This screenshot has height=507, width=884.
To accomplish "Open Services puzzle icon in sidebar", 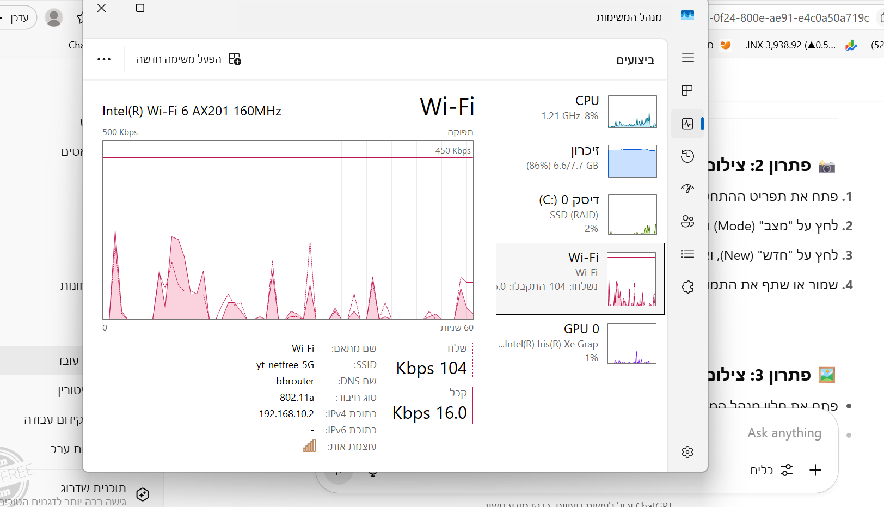I will click(x=687, y=287).
